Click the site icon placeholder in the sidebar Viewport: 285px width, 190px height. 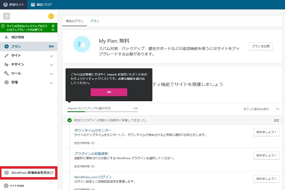coord(7,16)
